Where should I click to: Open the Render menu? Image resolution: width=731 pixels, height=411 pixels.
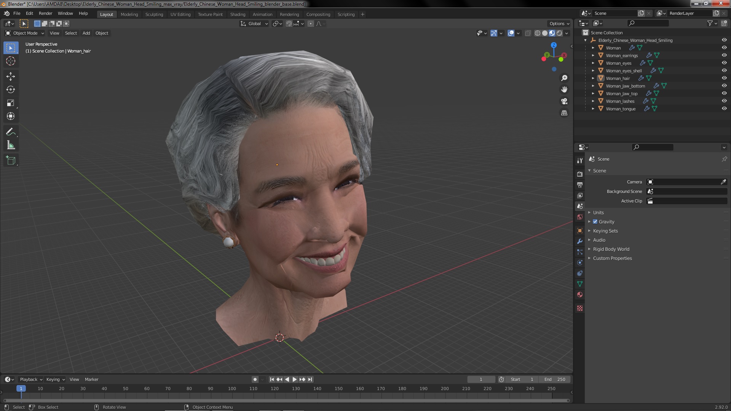[x=45, y=13]
